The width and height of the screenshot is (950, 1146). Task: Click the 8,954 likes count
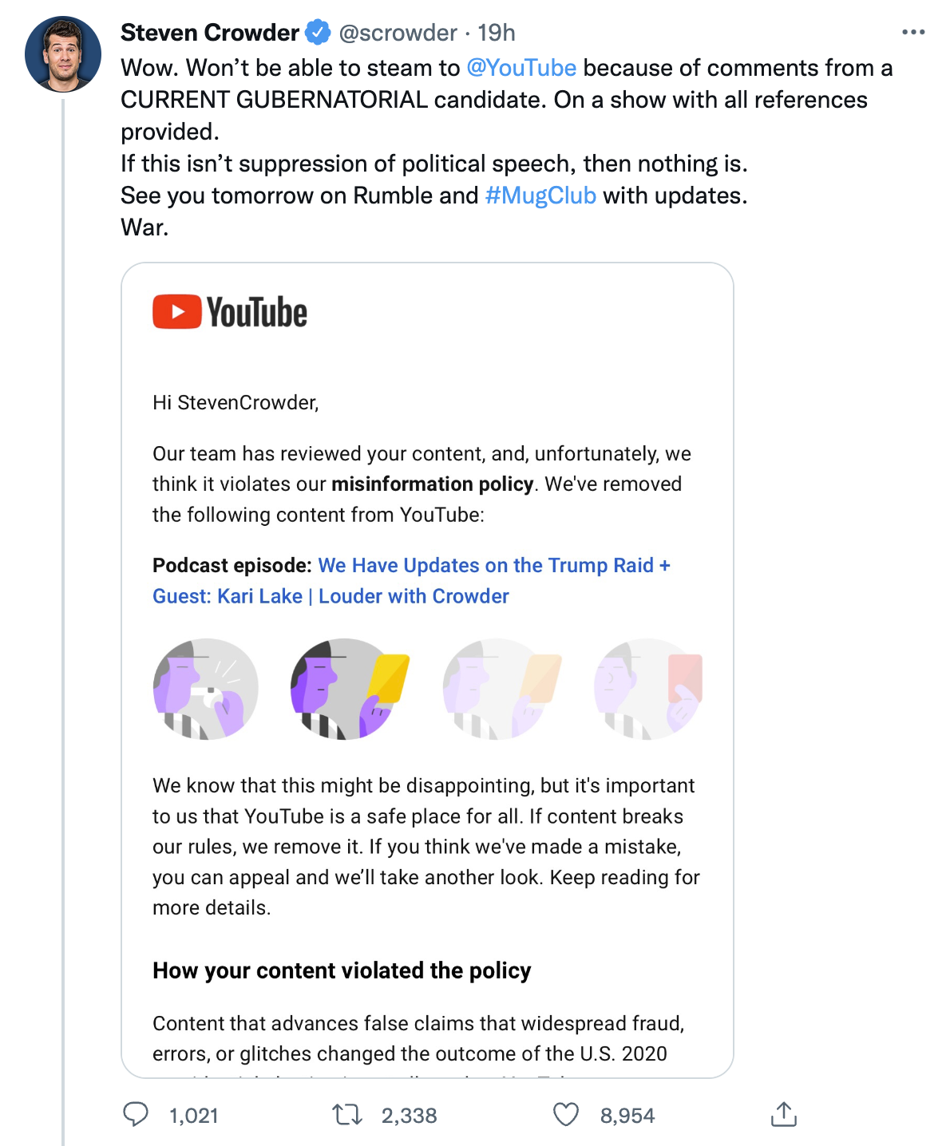pos(627,1116)
